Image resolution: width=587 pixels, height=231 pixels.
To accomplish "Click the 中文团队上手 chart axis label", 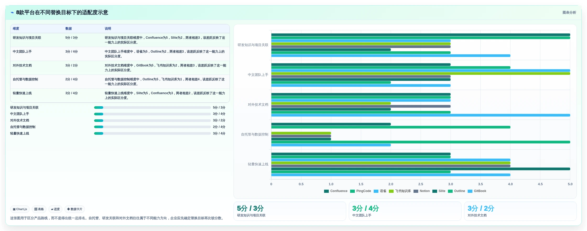I will (258, 75).
